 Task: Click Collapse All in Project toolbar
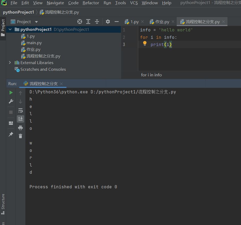click(97, 22)
